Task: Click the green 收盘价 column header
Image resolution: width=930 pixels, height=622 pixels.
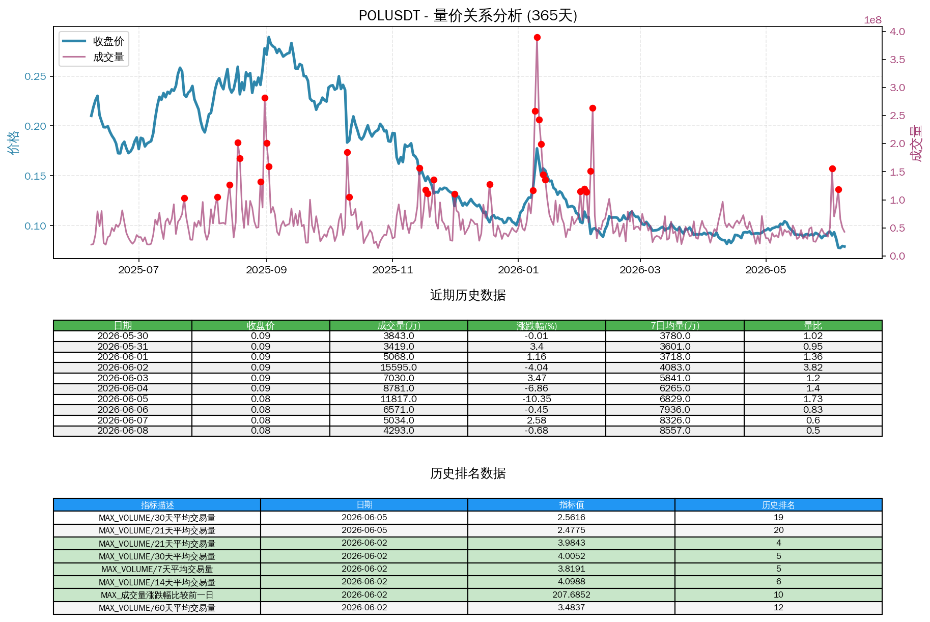Action: (x=261, y=325)
